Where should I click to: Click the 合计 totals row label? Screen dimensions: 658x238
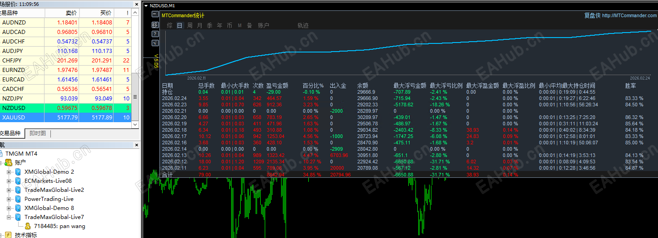click(167, 174)
